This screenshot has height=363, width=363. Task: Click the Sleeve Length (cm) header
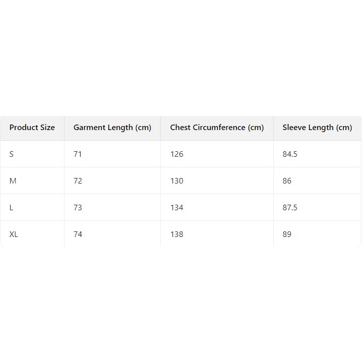[317, 128]
